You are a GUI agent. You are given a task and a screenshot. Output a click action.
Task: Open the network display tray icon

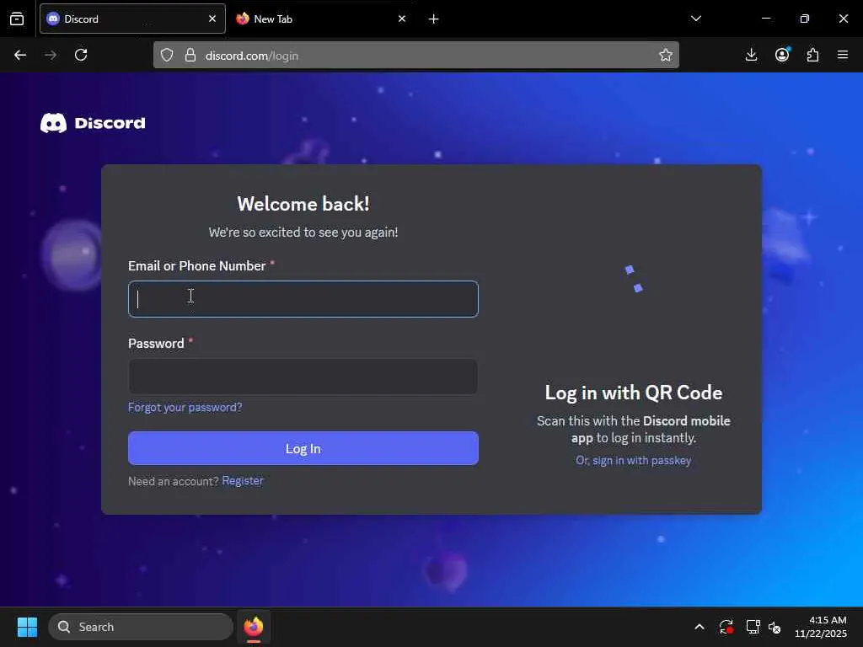pyautogui.click(x=753, y=627)
